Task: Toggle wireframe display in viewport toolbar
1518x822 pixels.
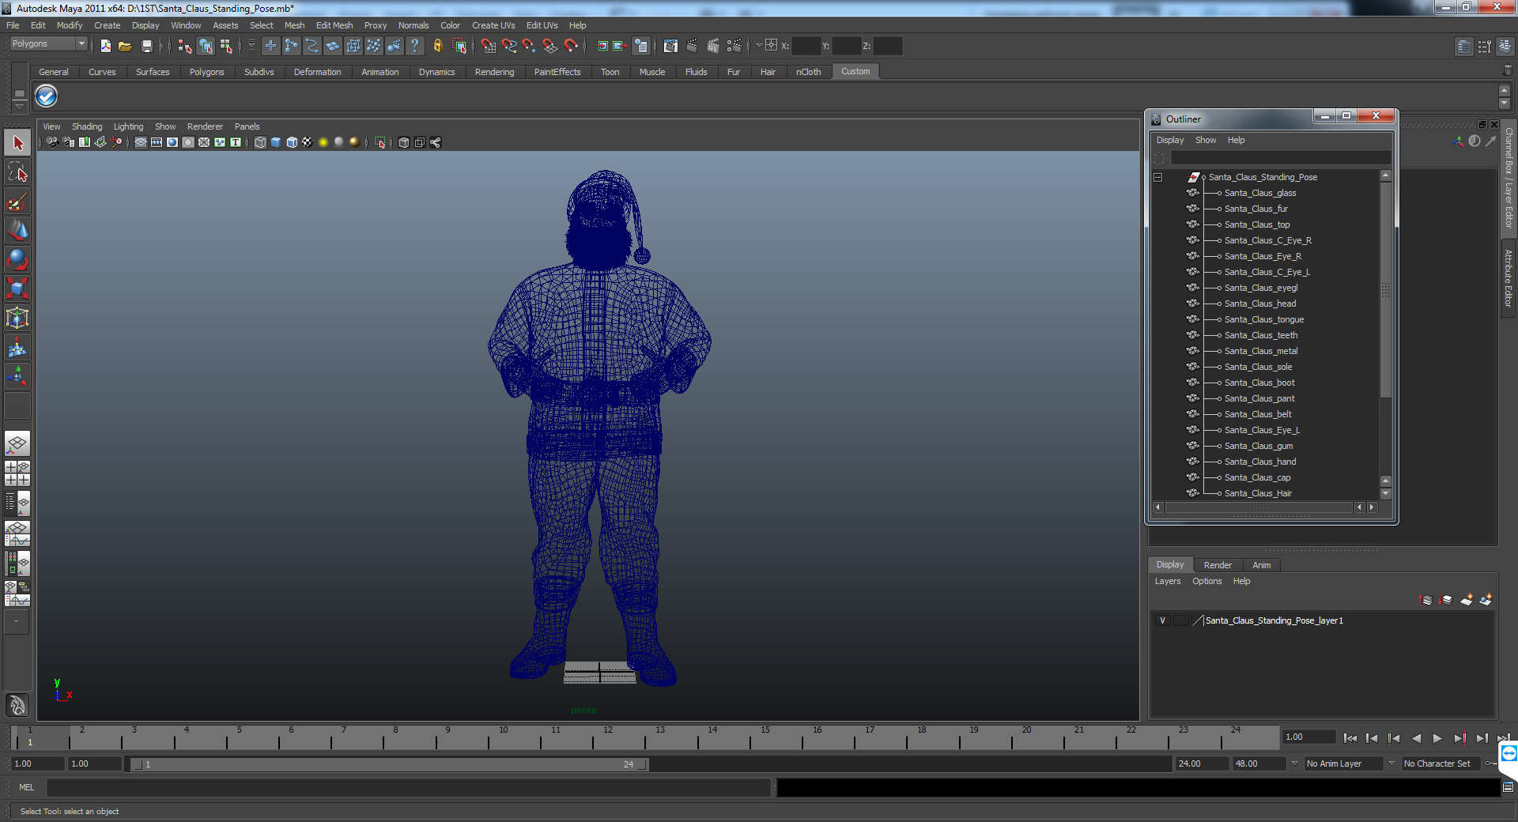Action: 260,142
